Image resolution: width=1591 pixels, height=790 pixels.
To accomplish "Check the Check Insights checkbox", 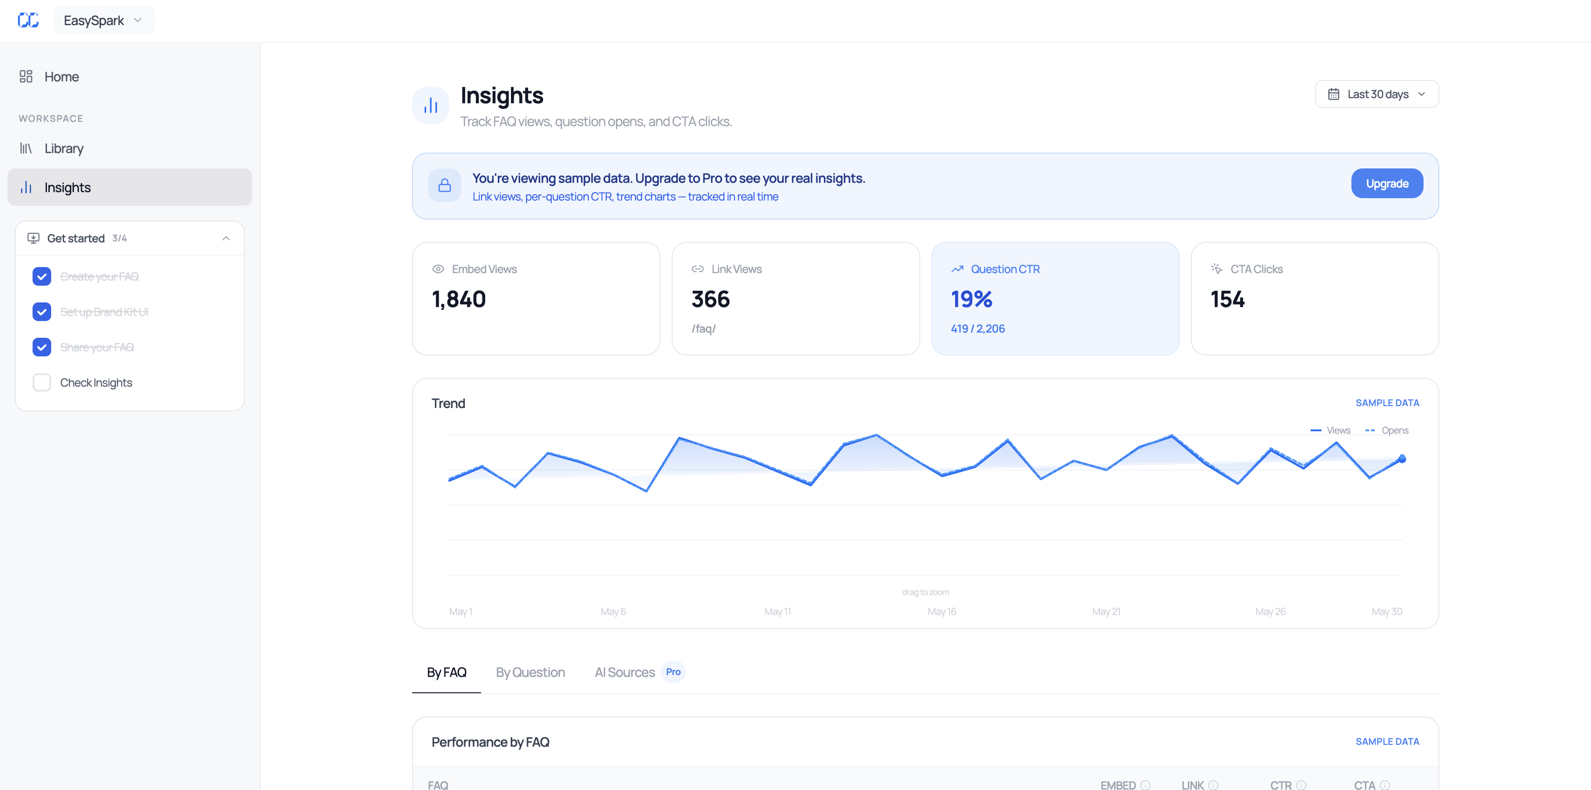I will [x=42, y=382].
